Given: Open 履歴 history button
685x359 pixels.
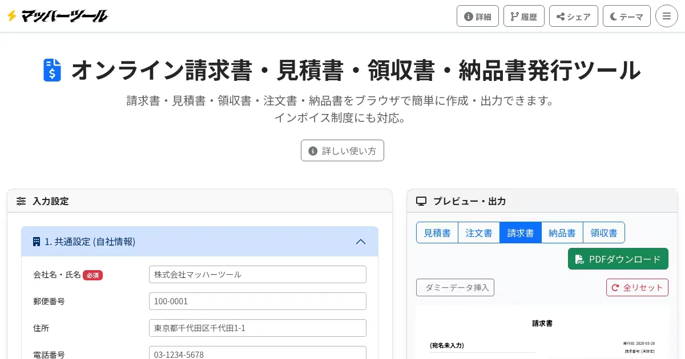Looking at the screenshot, I should (x=523, y=16).
